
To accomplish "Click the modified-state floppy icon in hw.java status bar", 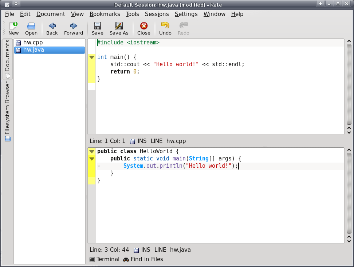I will 136,250.
